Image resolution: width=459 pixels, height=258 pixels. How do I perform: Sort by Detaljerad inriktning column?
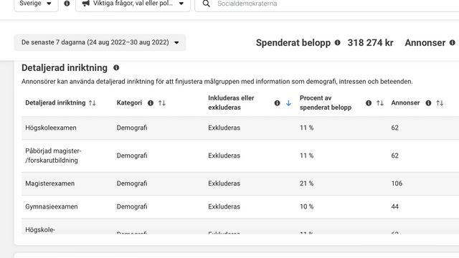pos(93,103)
